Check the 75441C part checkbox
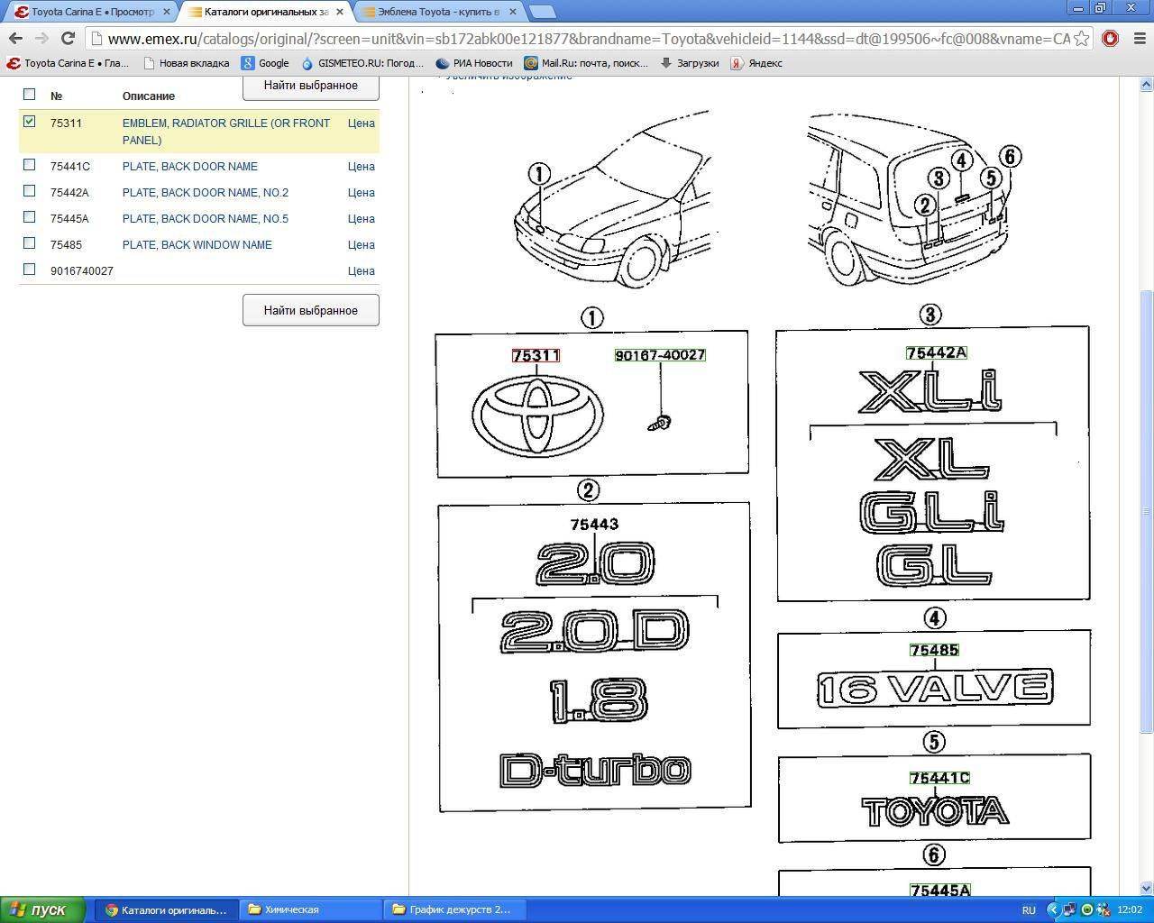 click(x=30, y=165)
